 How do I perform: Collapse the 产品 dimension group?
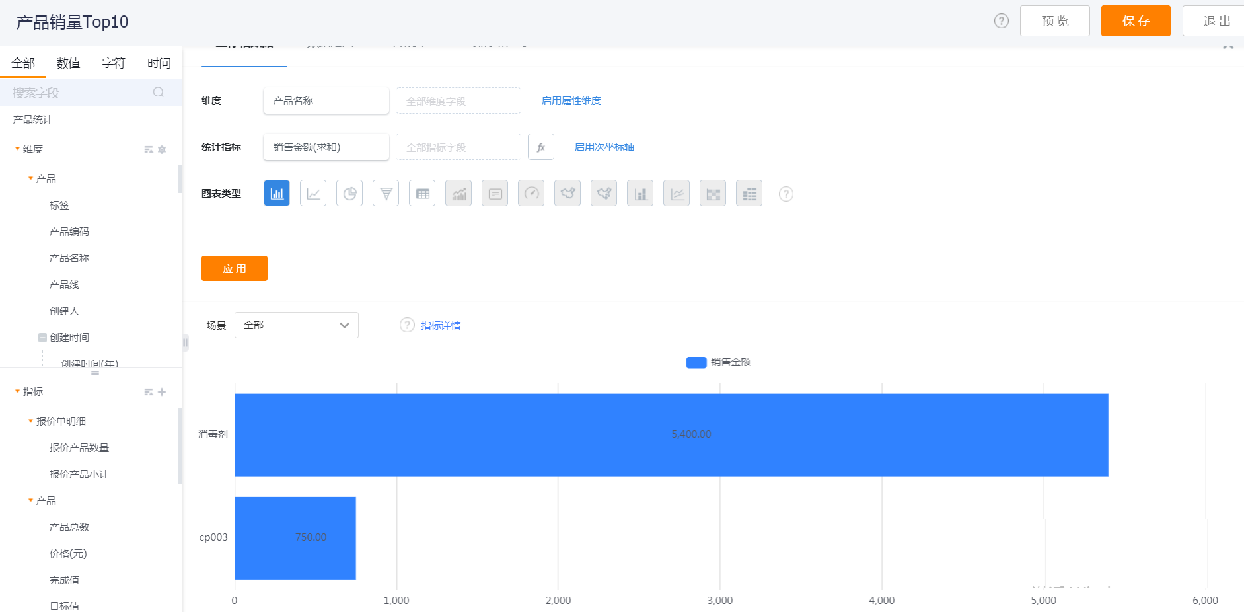(x=30, y=178)
